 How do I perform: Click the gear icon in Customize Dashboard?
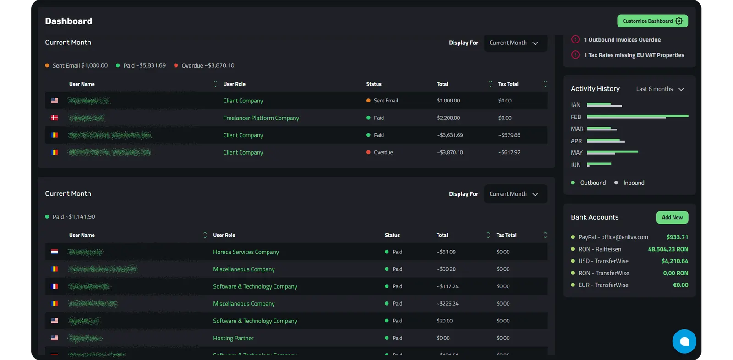679,21
